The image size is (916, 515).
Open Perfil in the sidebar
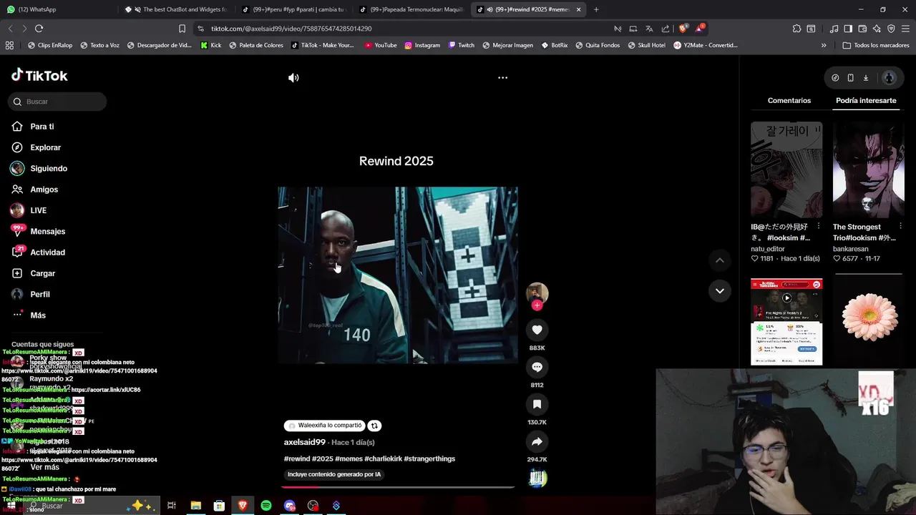point(40,295)
